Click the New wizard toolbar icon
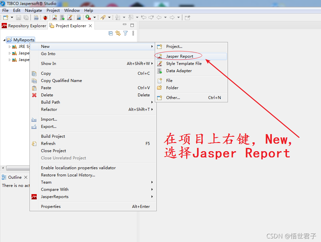321x242 pixels. point(6,18)
